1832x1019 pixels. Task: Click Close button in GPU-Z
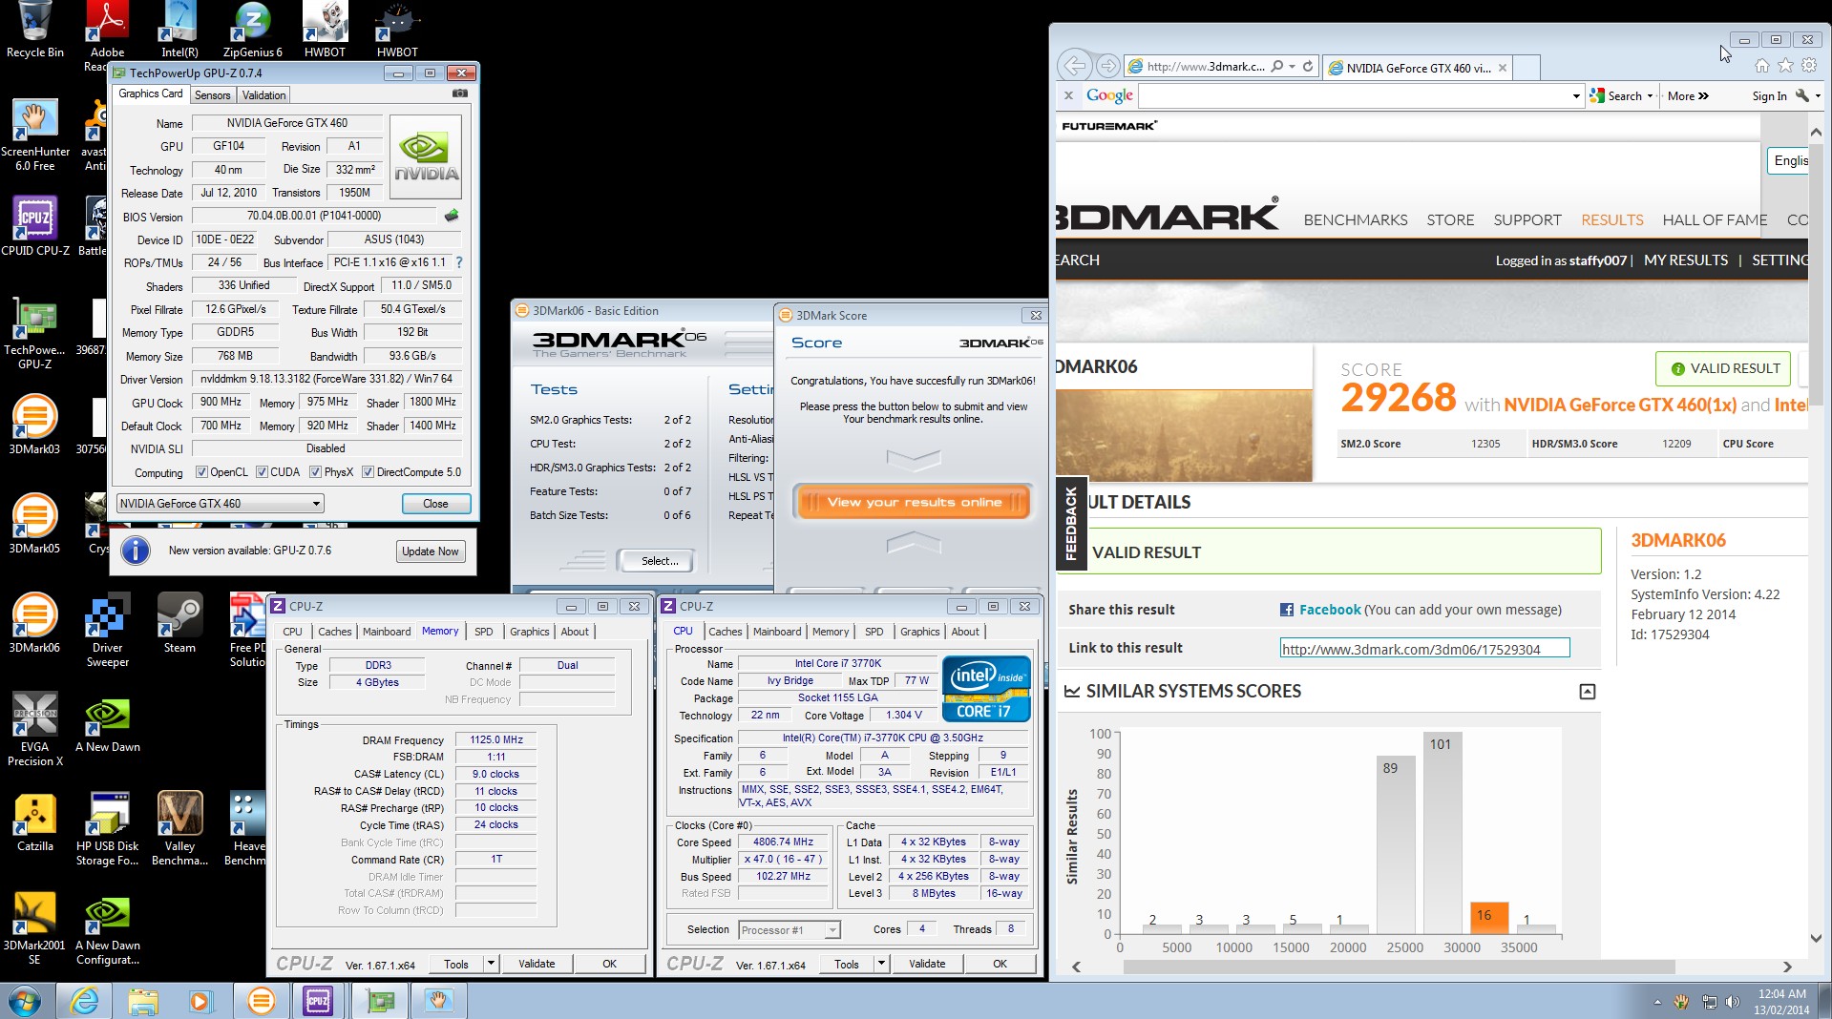(435, 504)
